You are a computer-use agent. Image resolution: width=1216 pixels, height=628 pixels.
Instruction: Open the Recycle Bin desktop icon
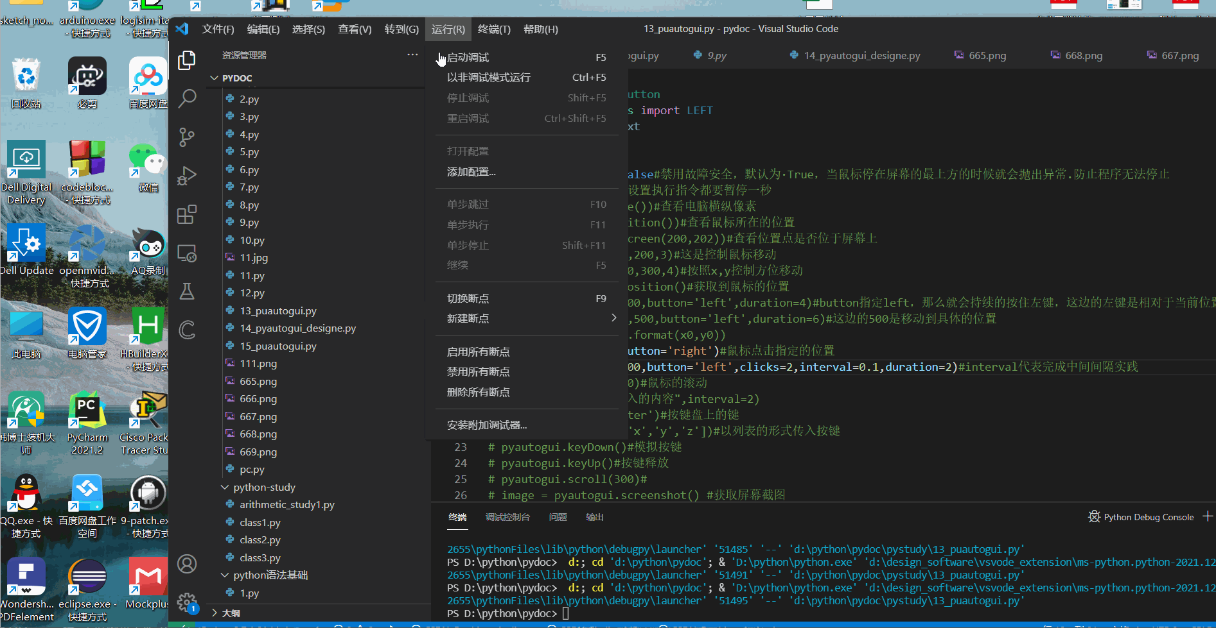click(x=26, y=83)
